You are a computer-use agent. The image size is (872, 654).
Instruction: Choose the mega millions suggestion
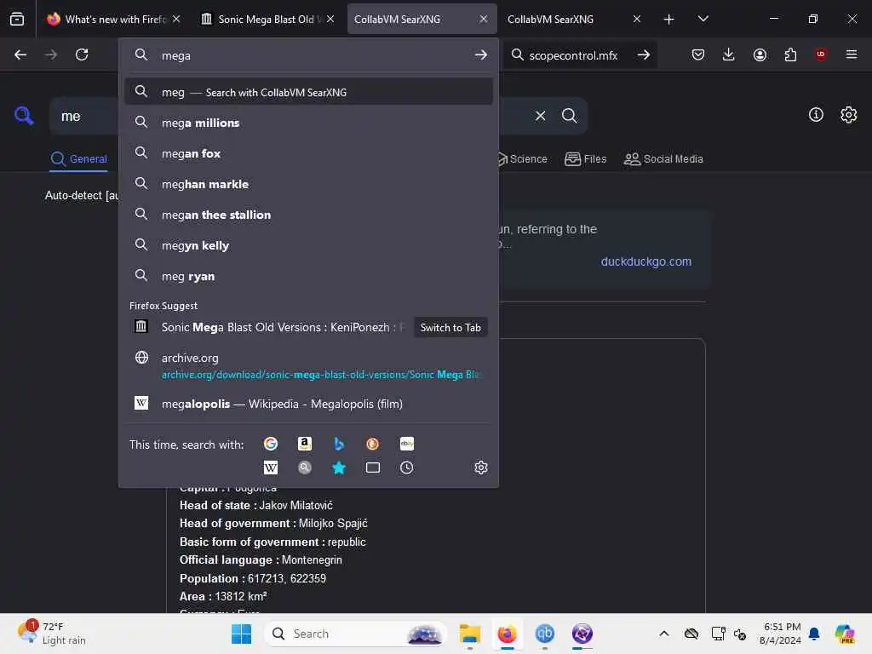click(308, 123)
